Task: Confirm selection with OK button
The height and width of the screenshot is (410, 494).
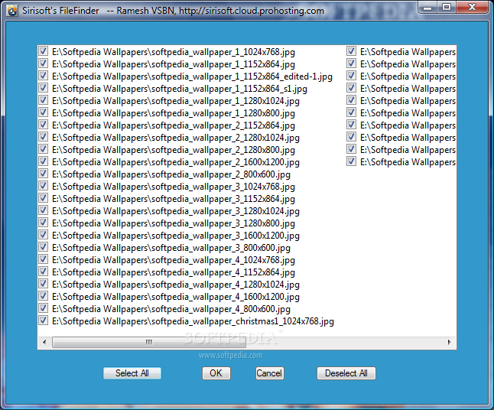Action: 216,373
